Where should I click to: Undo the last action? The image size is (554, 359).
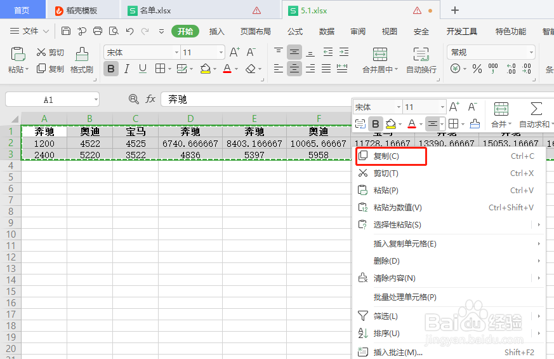(129, 31)
